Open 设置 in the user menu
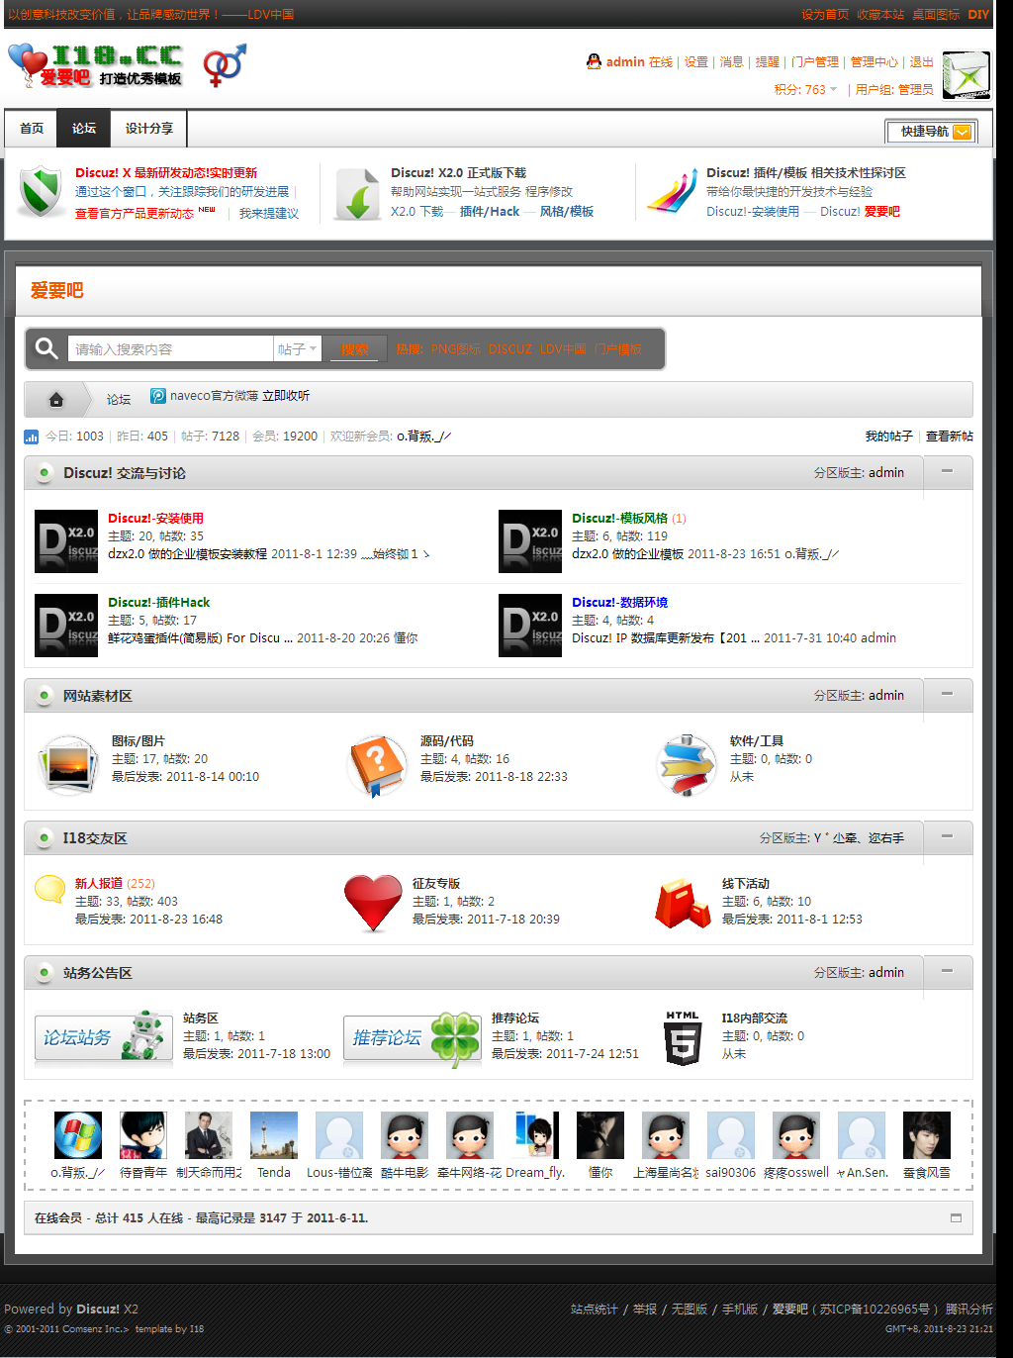 [696, 61]
